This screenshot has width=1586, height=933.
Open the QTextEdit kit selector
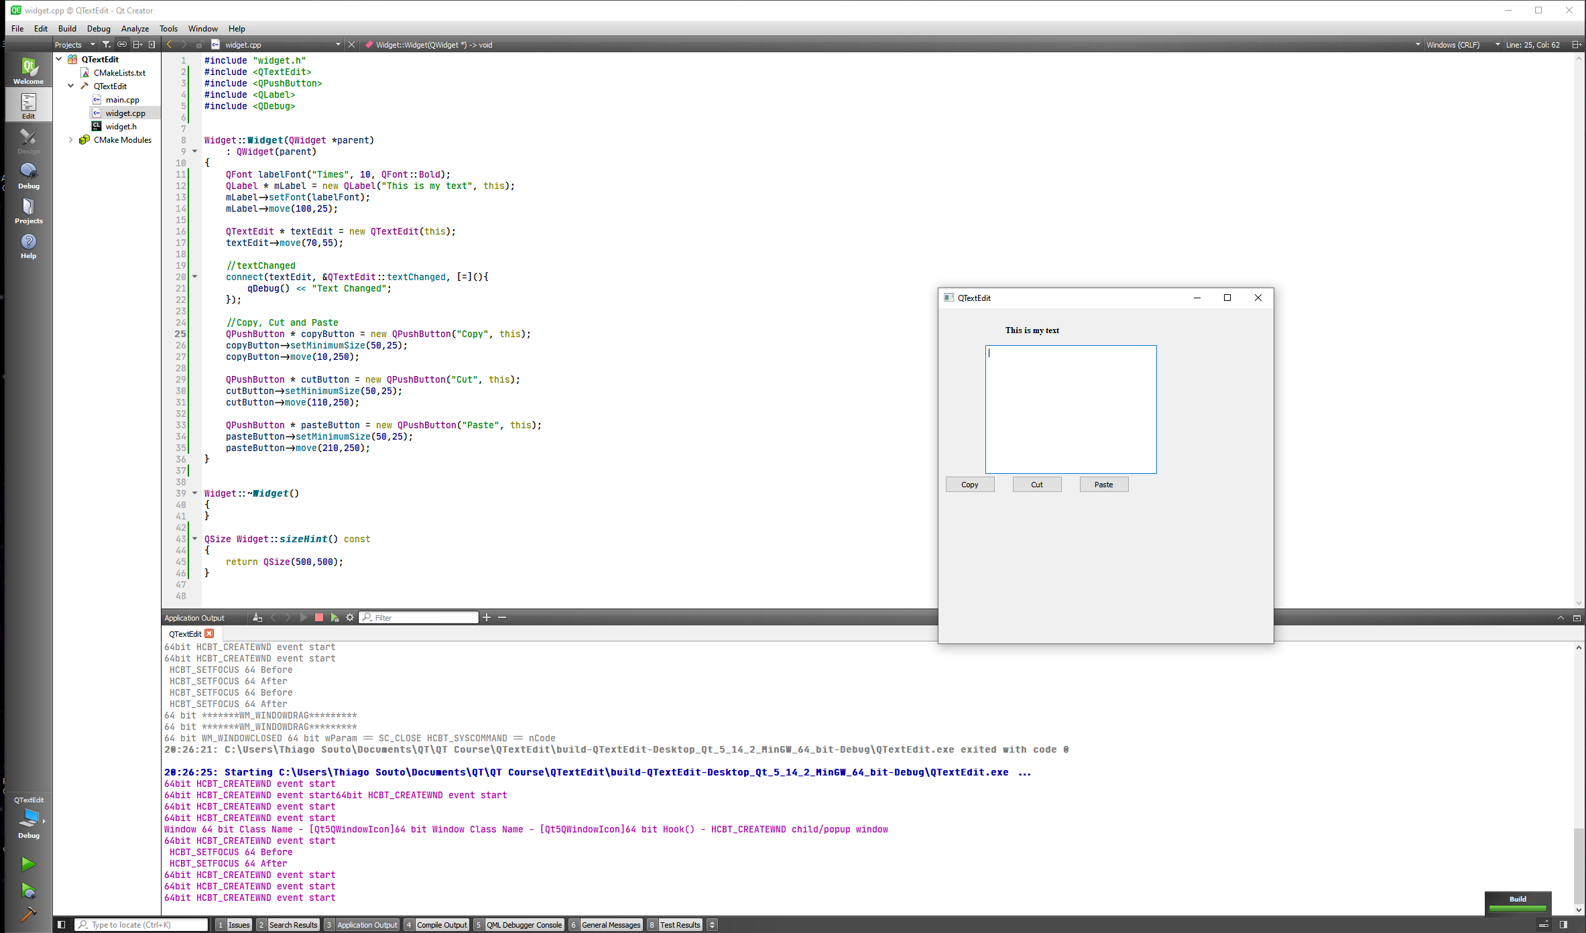tap(28, 817)
